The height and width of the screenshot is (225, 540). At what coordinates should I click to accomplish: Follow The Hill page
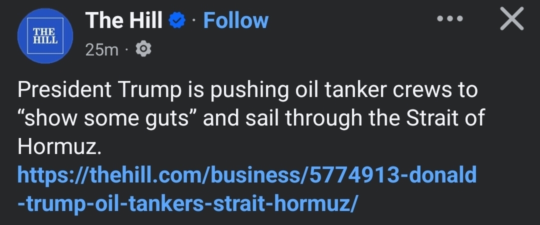(235, 21)
